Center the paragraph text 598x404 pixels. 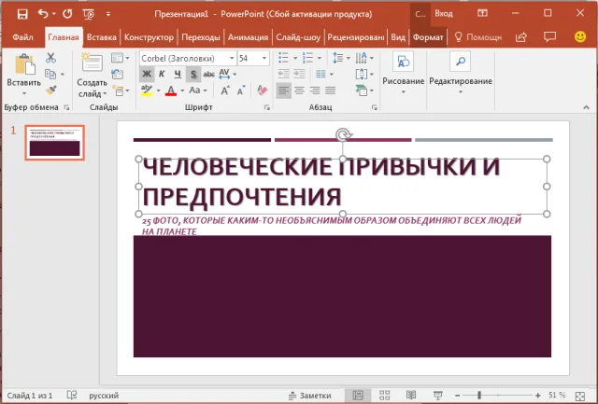coord(299,91)
